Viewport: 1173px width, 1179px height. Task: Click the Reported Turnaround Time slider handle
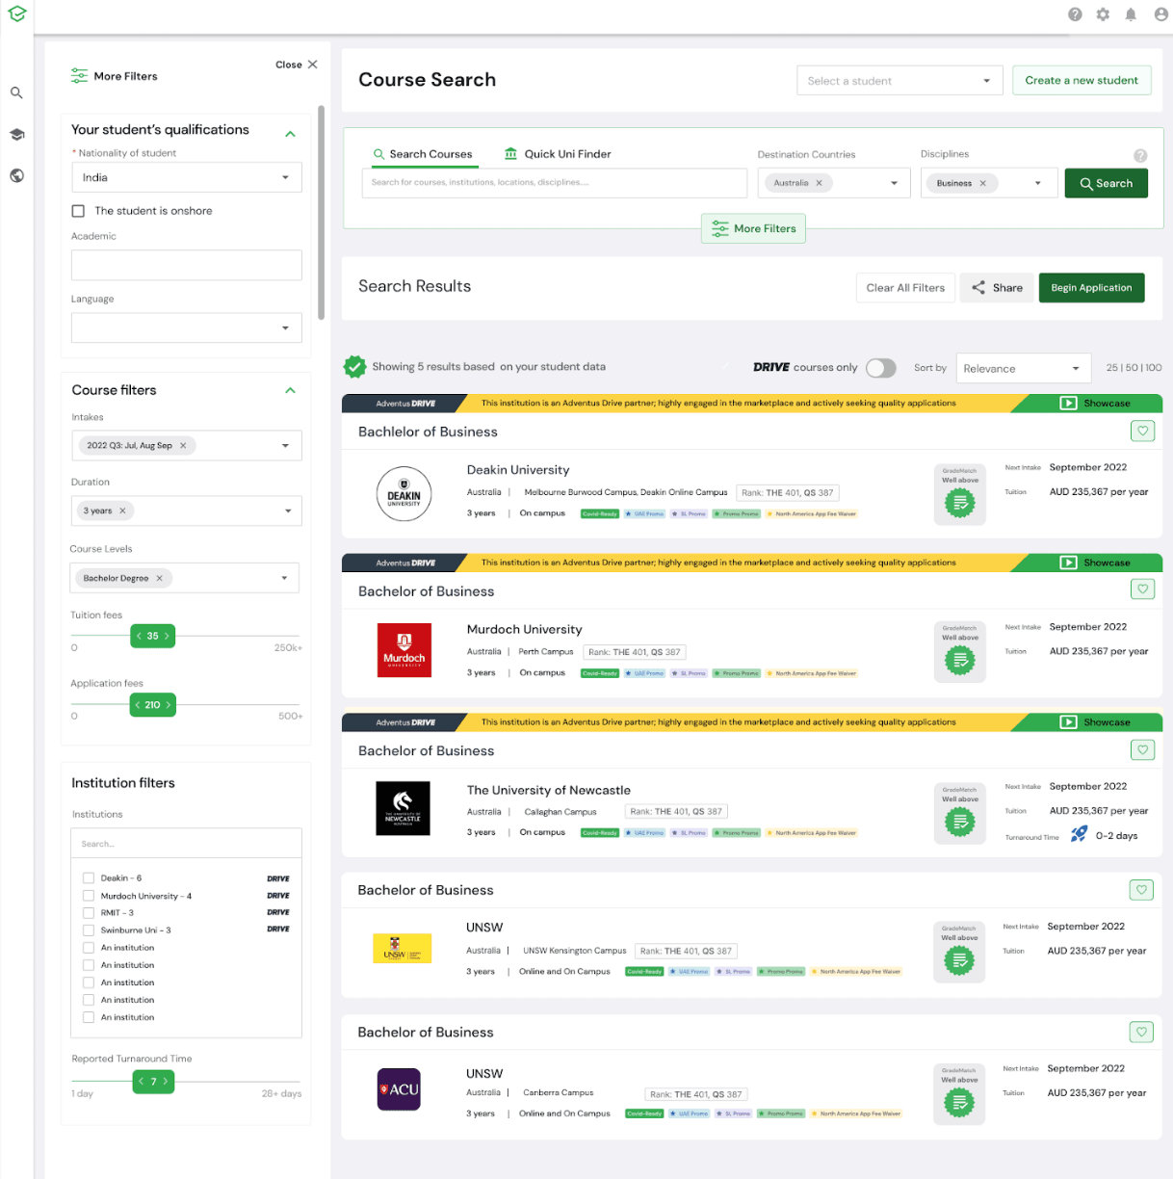153,1082
